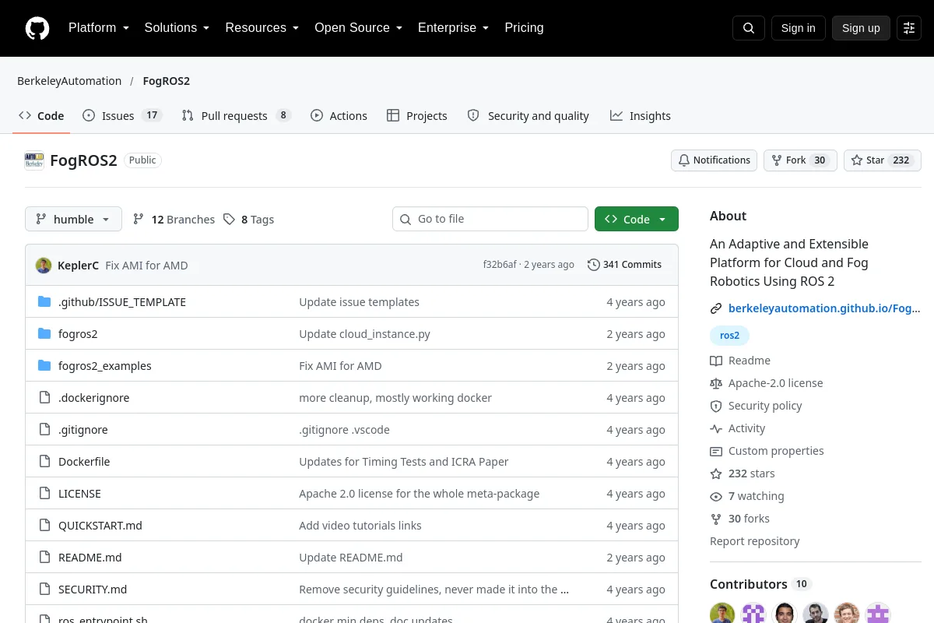
Task: Star the repository with Star button
Action: 883,160
